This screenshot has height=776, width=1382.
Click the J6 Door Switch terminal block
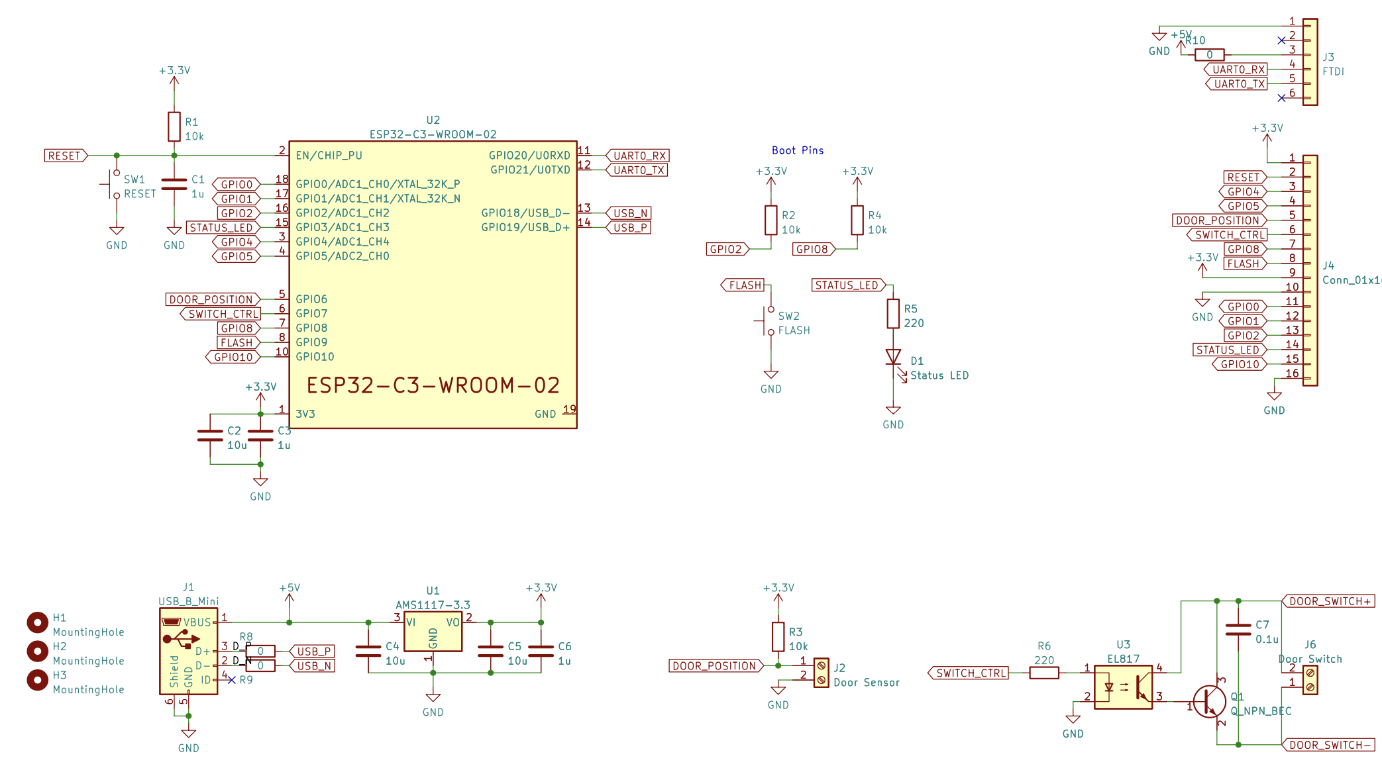pos(1310,680)
